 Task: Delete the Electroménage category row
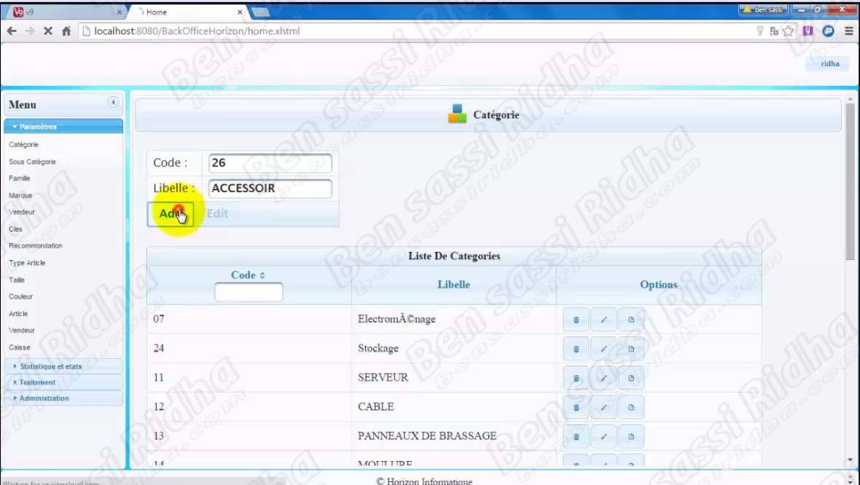(x=576, y=320)
